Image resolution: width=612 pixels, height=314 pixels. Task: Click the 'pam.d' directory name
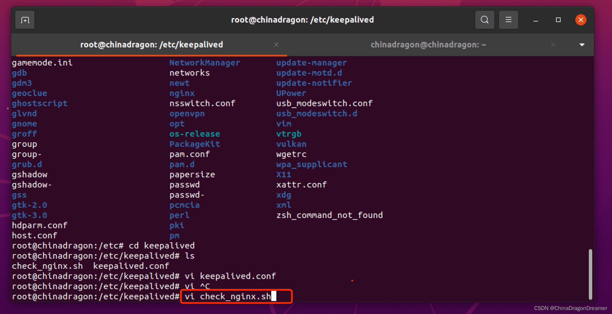click(182, 164)
